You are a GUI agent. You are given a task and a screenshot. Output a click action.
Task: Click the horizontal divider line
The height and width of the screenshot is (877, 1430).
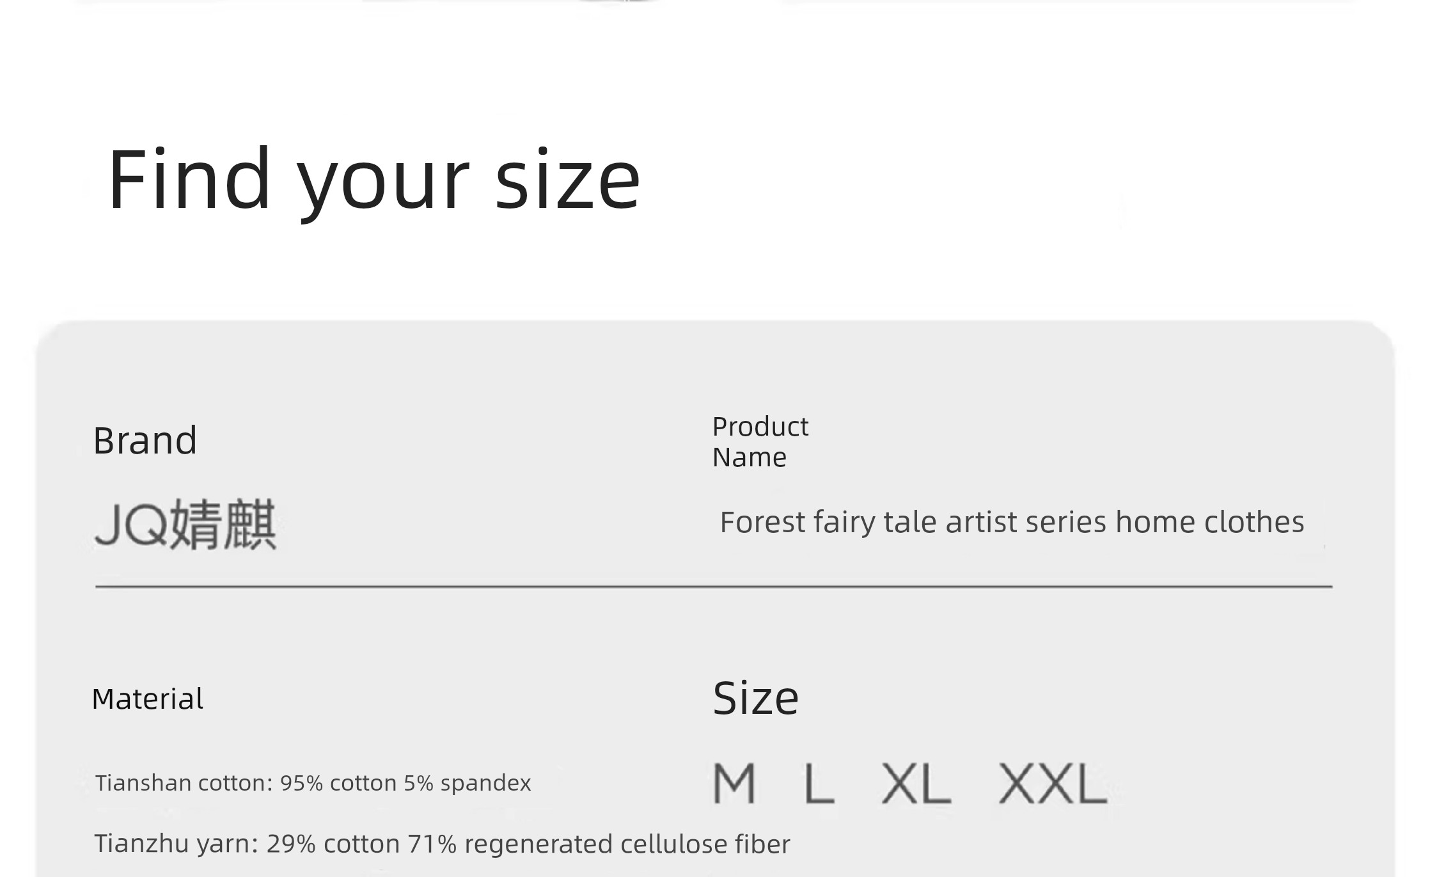point(714,586)
